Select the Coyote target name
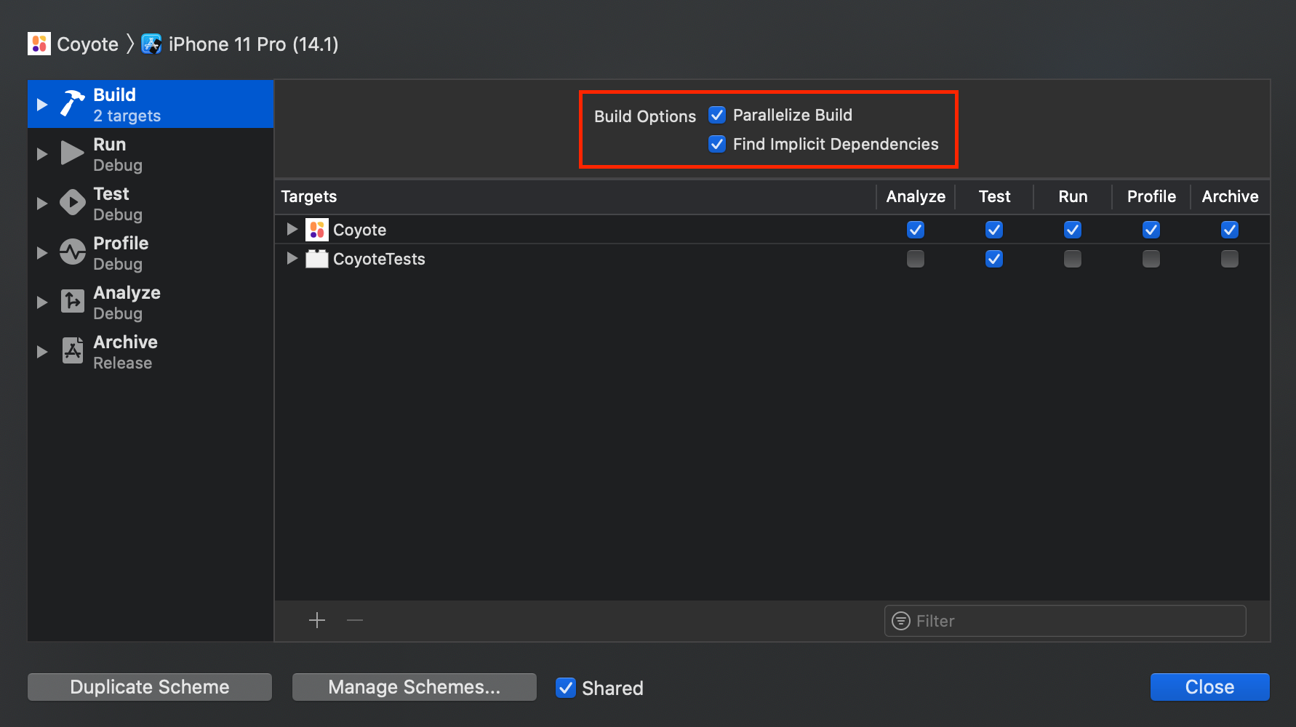 (359, 230)
